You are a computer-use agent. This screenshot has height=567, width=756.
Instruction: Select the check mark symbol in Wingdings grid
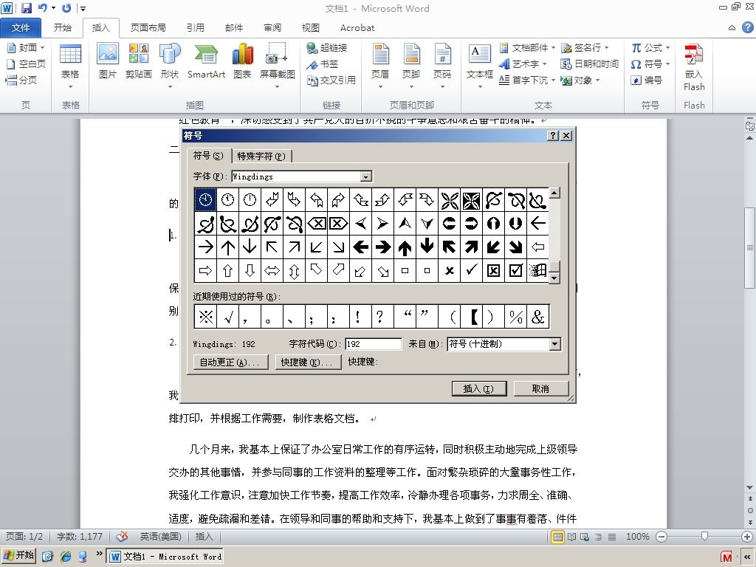[x=472, y=270]
